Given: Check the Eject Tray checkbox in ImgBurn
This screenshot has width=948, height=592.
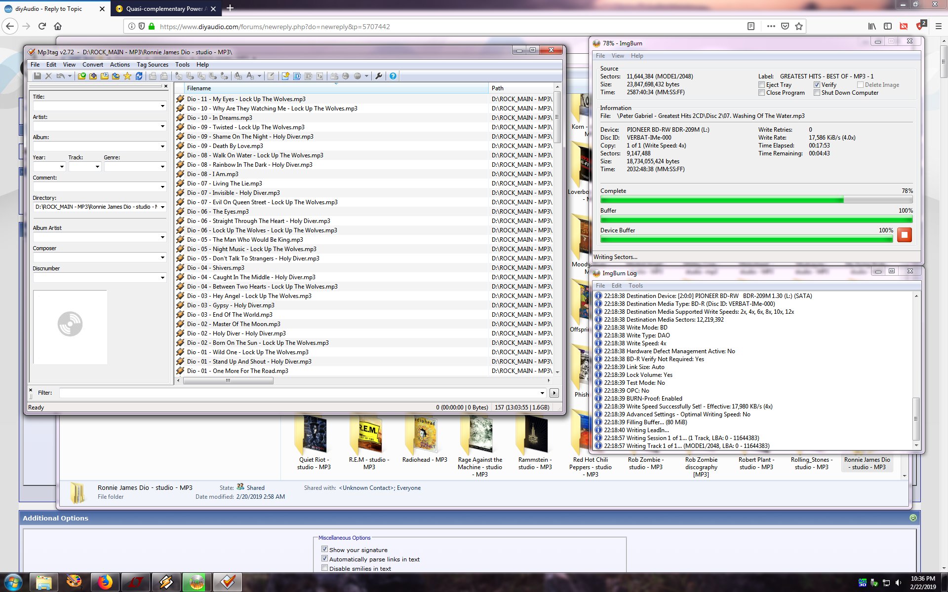Looking at the screenshot, I should click(761, 85).
